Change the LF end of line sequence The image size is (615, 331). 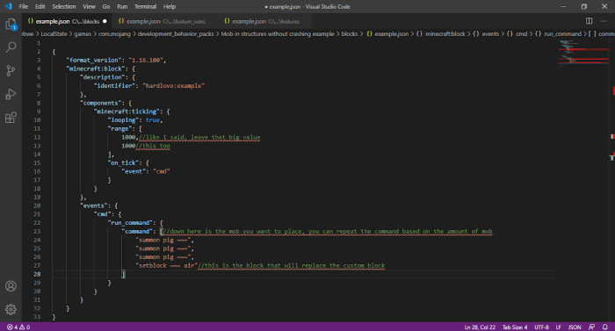point(559,327)
